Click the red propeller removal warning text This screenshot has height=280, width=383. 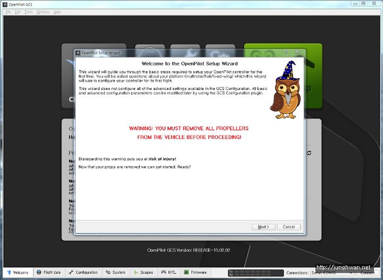tap(189, 133)
